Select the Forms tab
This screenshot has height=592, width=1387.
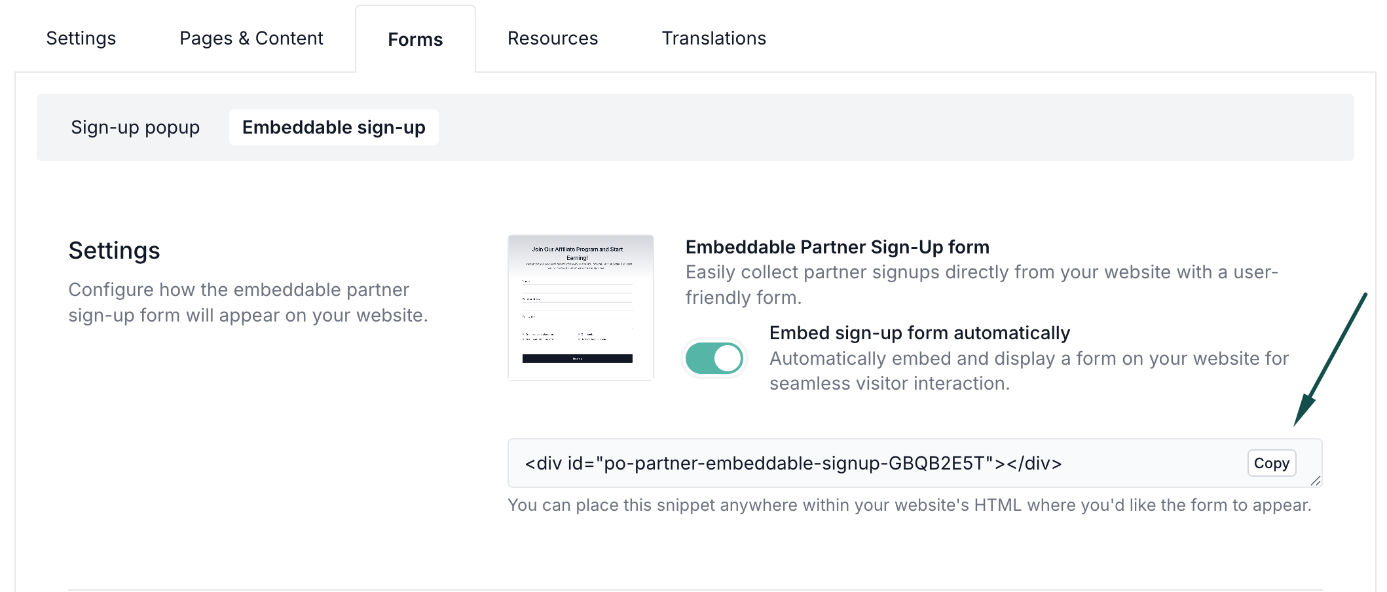[x=415, y=39]
